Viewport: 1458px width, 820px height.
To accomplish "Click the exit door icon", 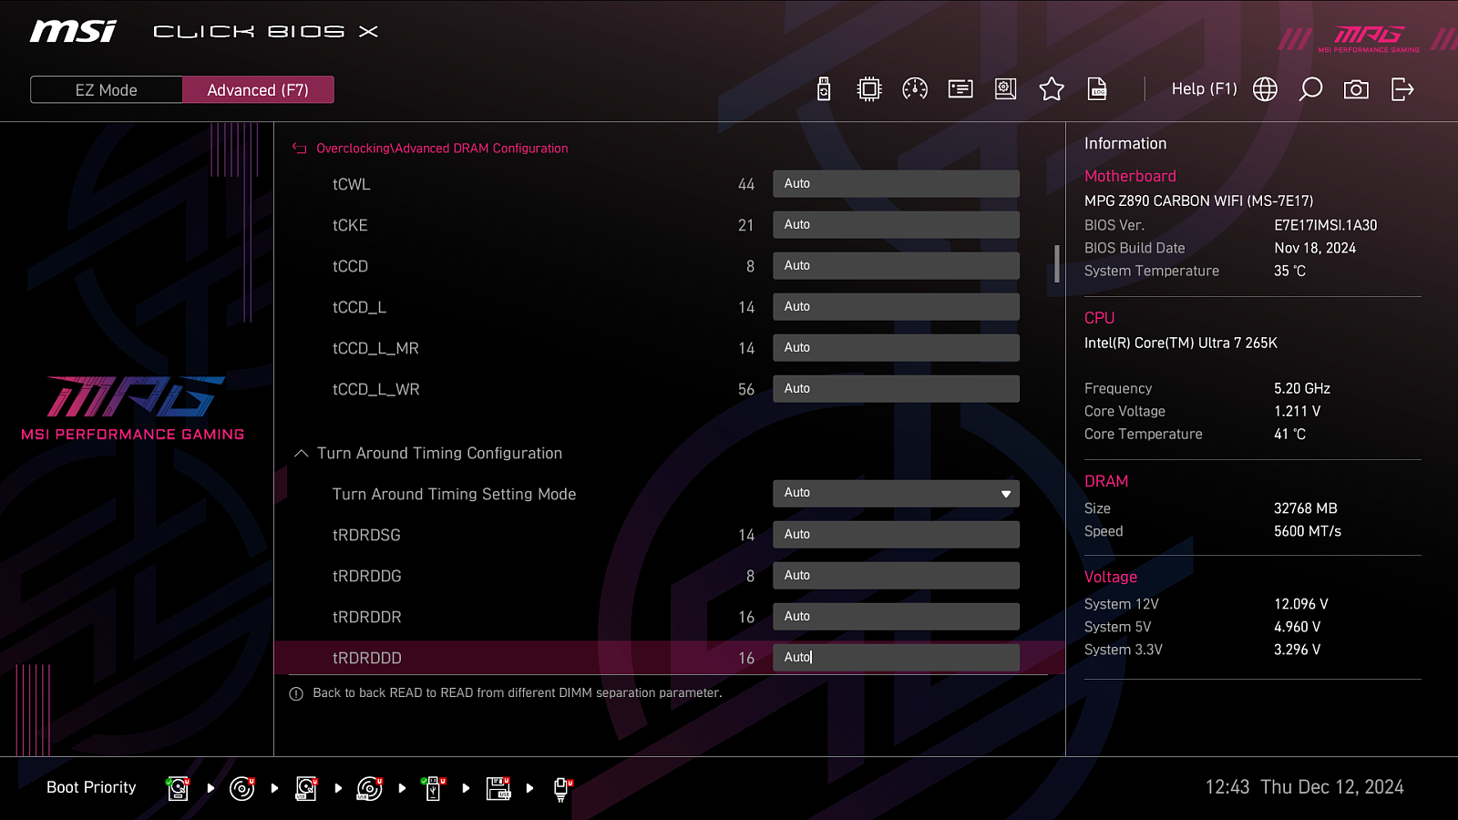I will [x=1402, y=88].
